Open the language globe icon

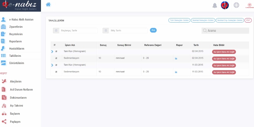(236, 5)
